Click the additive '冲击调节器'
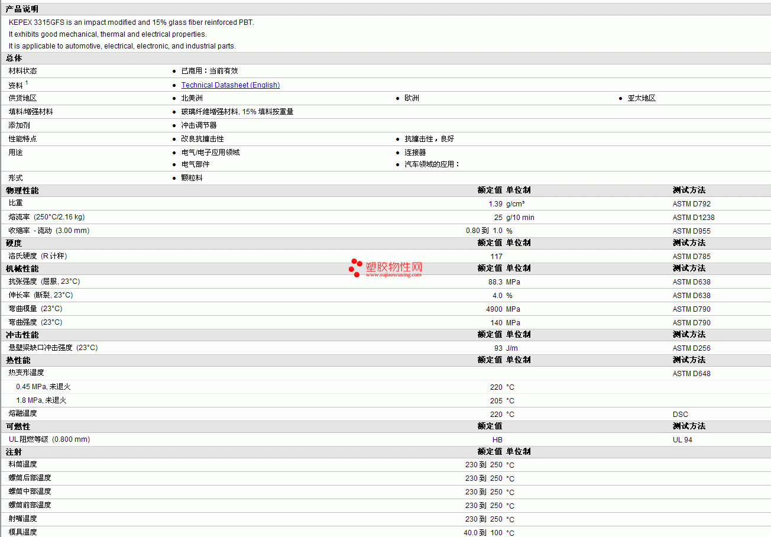Image resolution: width=771 pixels, height=537 pixels. (x=199, y=125)
